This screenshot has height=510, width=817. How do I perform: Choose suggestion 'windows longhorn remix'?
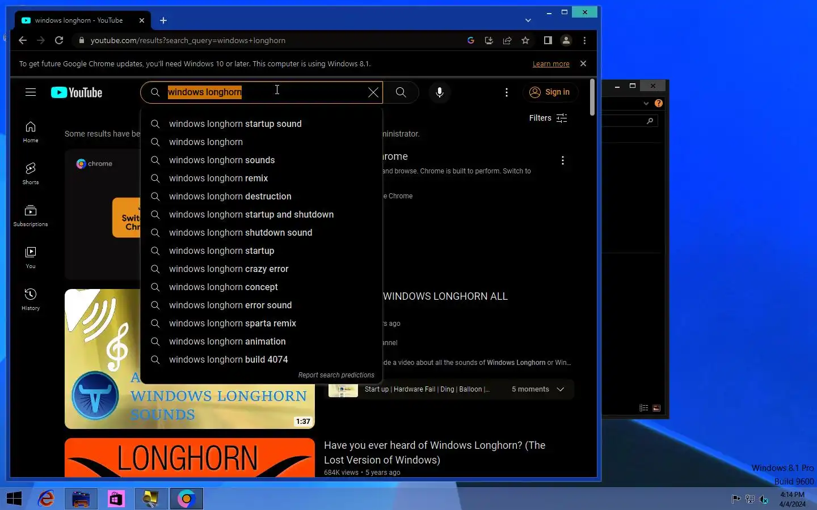tap(262, 178)
